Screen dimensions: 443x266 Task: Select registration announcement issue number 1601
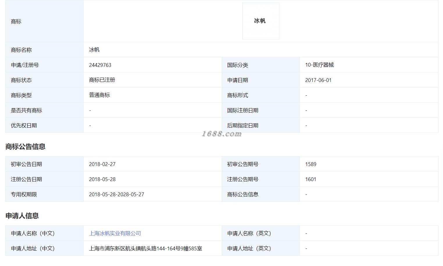point(311,179)
